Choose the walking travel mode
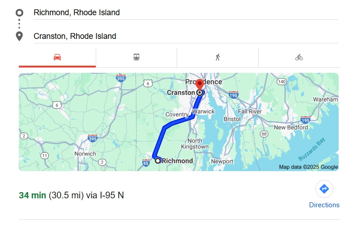 [218, 57]
